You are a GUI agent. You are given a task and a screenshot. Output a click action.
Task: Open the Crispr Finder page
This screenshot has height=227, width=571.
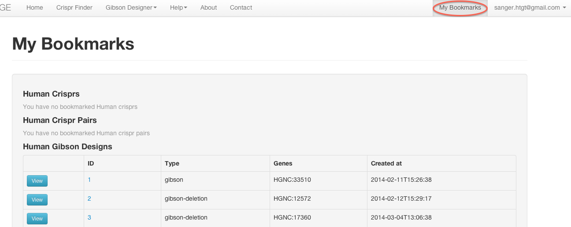click(74, 7)
